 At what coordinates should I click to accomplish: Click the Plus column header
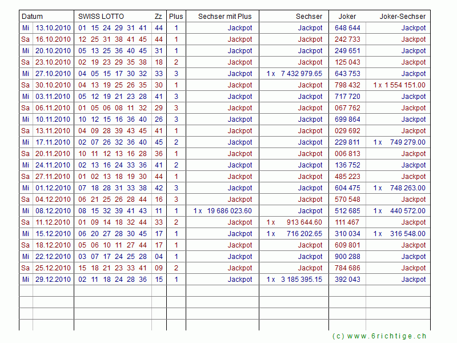[x=176, y=17]
